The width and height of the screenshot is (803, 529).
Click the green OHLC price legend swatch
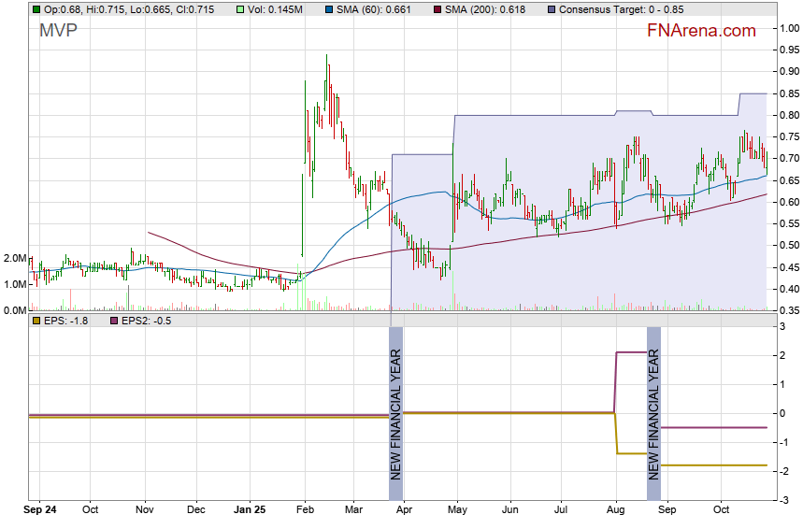(36, 9)
